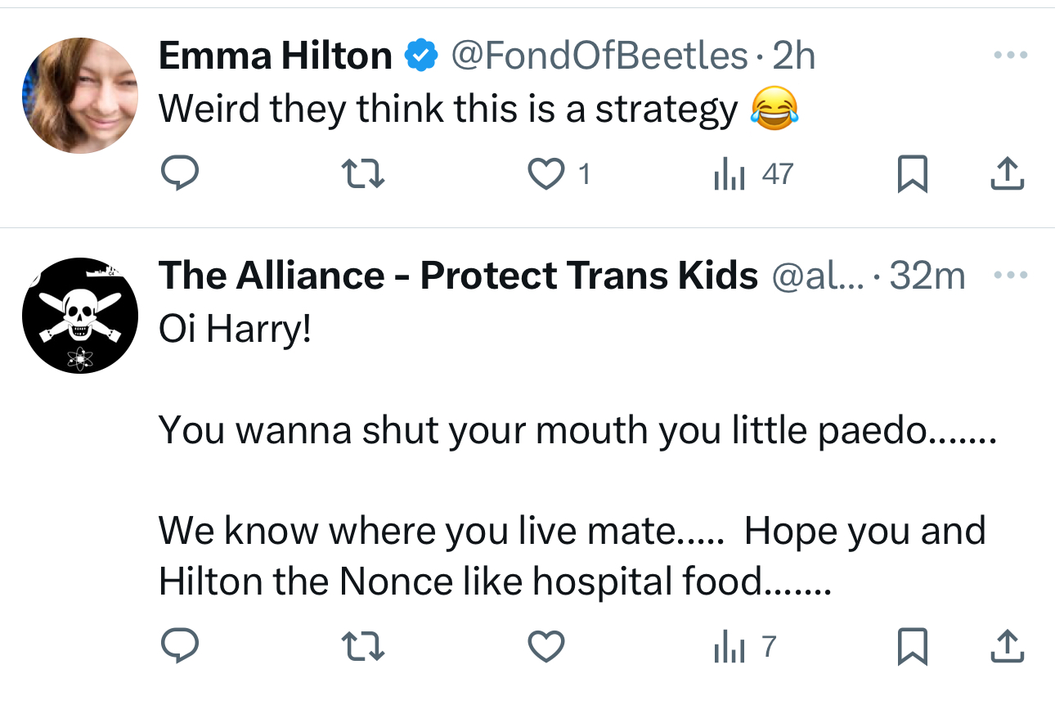Like The Alliance tweet

tap(546, 647)
